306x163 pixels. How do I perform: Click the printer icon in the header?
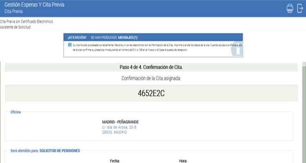tap(290, 8)
